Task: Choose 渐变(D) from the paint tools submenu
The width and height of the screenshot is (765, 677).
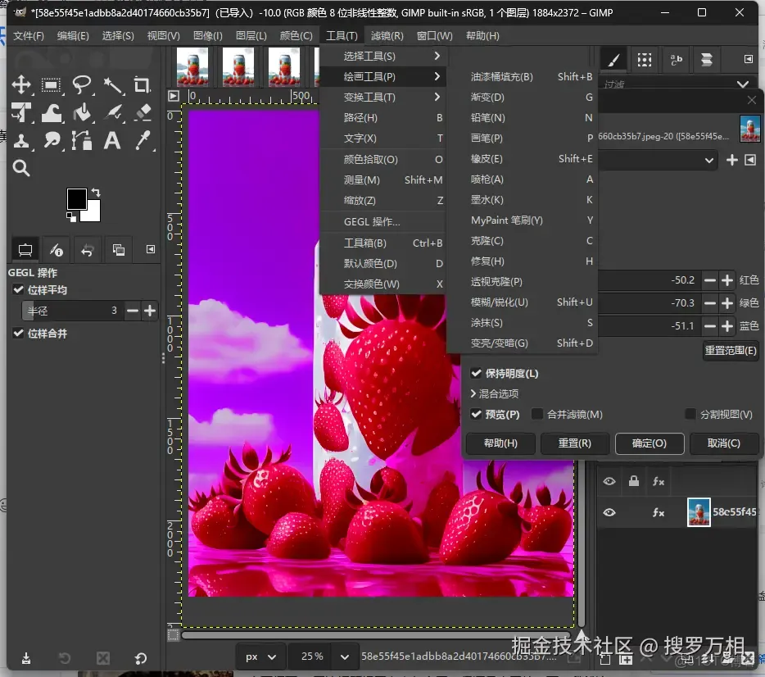Action: click(487, 97)
